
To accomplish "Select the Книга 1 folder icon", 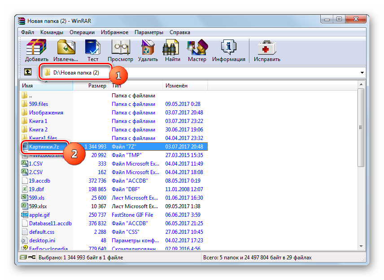I will (24, 121).
